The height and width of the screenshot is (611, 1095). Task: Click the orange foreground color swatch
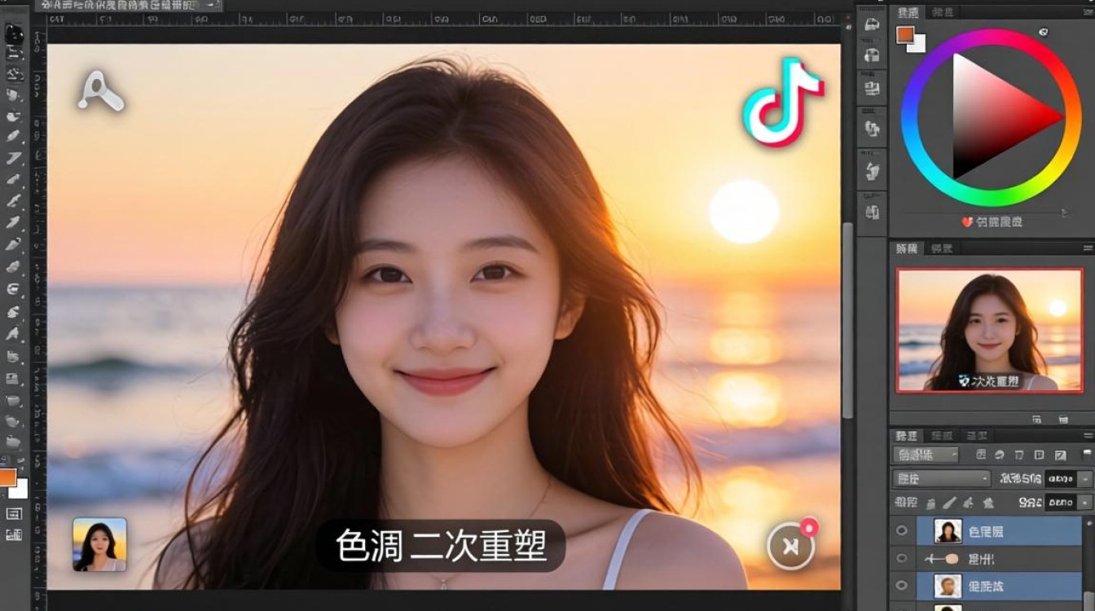click(906, 36)
